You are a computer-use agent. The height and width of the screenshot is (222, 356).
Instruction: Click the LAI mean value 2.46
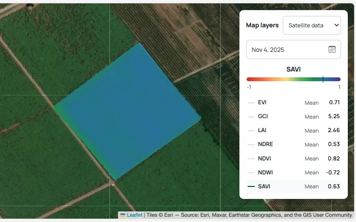click(334, 130)
